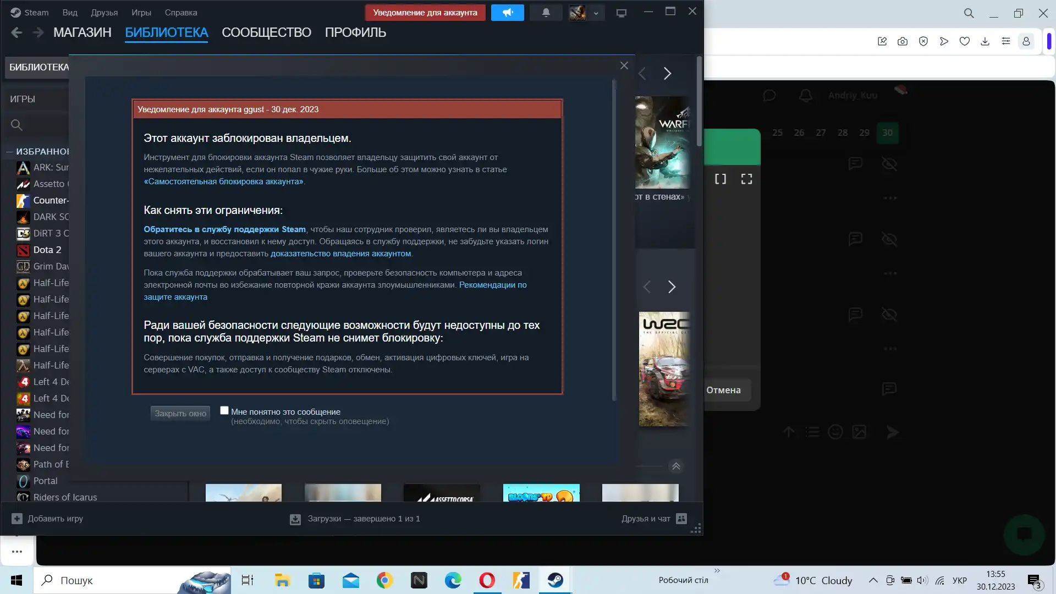Viewport: 1056px width, 594px height.
Task: Open the Steam menu
Action: (30, 12)
